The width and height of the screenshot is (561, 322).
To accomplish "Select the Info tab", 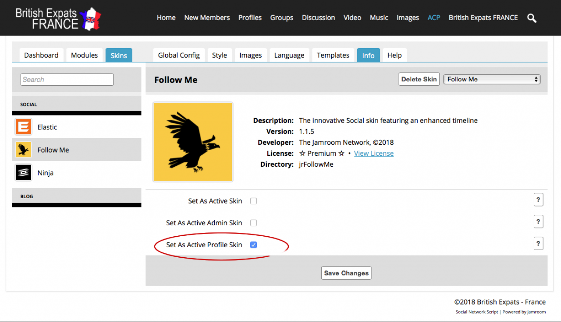I will [x=369, y=55].
